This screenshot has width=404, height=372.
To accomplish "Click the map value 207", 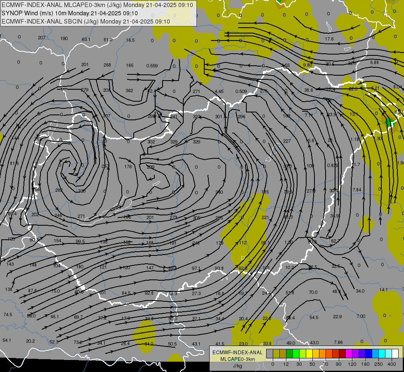I will click(x=42, y=38).
